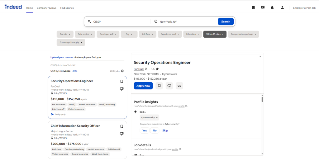This screenshot has width=319, height=161.
Task: Click the CISSP job search field
Action: coord(120,21)
